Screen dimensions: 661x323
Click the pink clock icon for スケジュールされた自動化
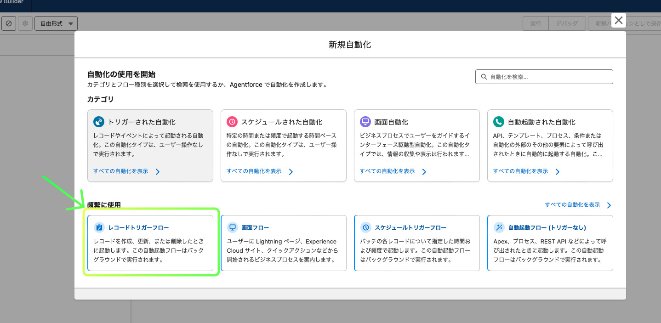[232, 122]
